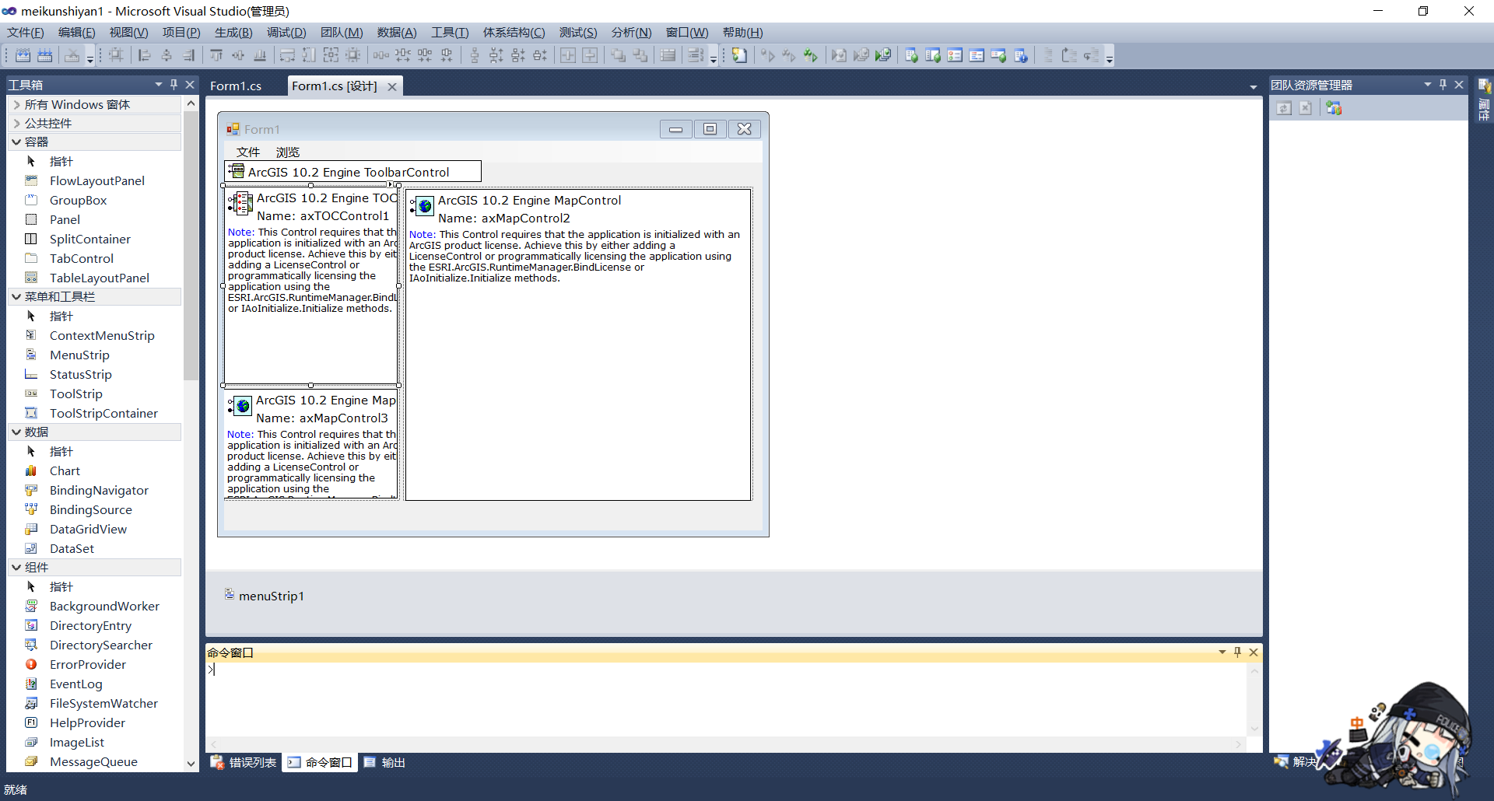Open the 生成(B) menu
Screen dimensions: 1494x801
pyautogui.click(x=233, y=32)
